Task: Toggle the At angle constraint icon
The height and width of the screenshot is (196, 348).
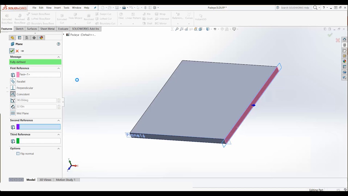Action: pos(13,100)
